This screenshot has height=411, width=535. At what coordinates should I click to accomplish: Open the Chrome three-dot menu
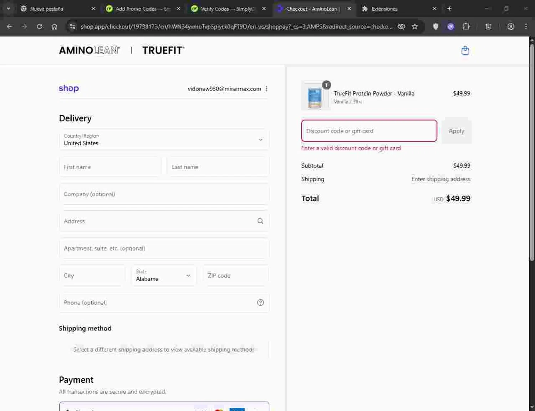point(526,26)
